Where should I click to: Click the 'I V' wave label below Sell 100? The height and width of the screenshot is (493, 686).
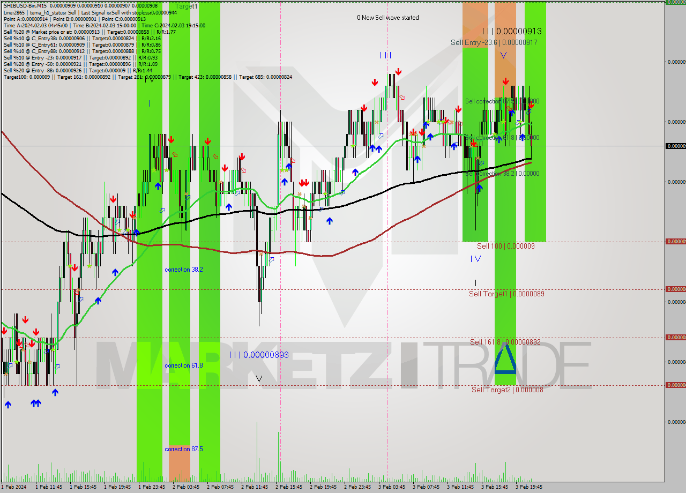point(475,259)
